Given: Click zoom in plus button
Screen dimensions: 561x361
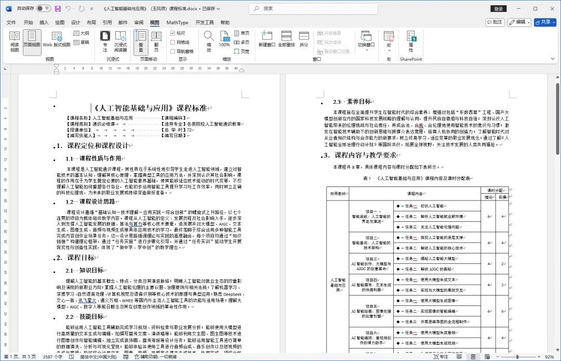Looking at the screenshot, I should [x=539, y=357].
